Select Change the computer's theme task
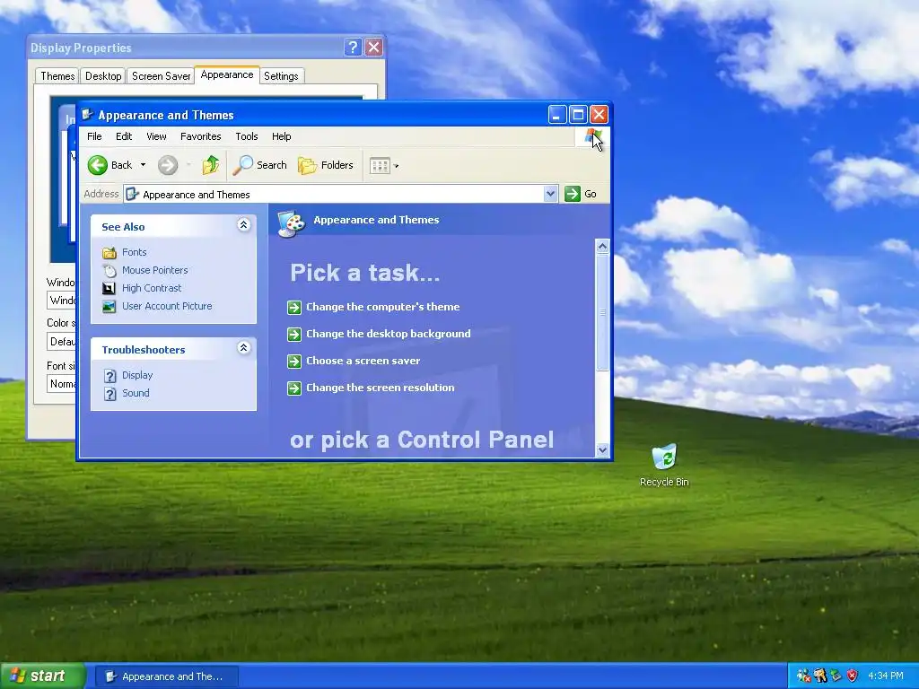 382,307
